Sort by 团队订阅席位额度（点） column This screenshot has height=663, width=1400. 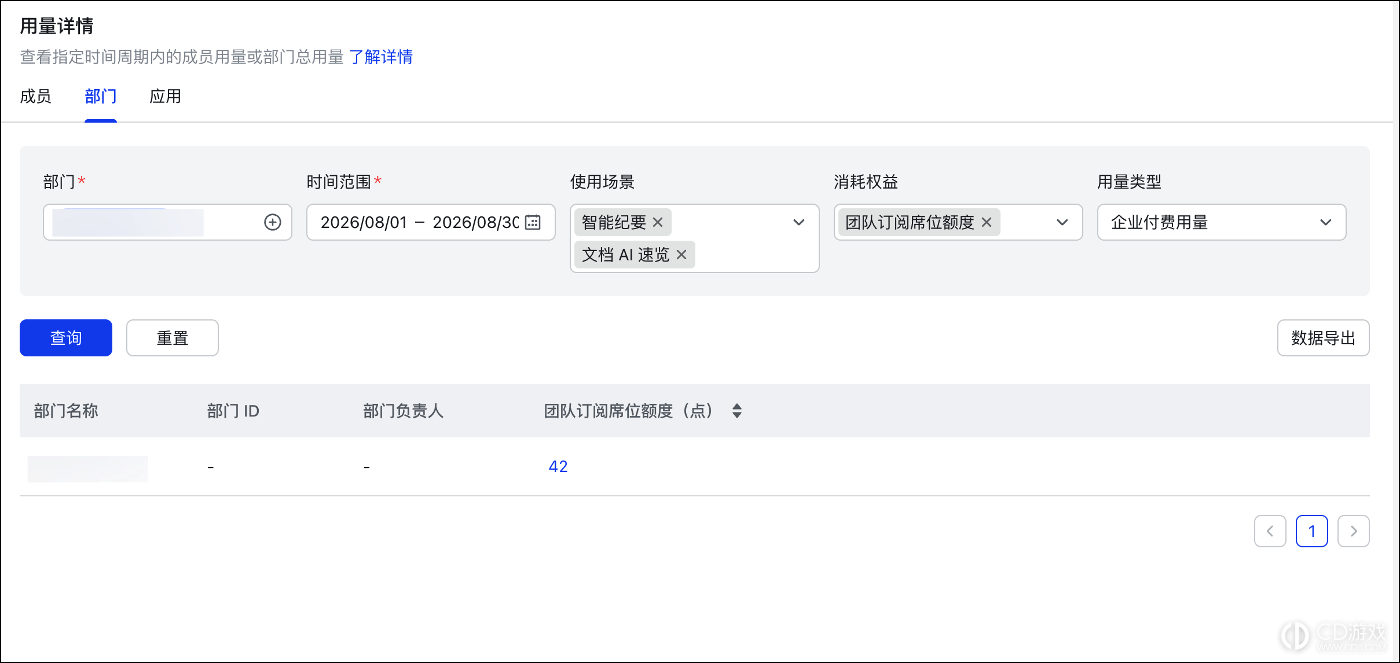pyautogui.click(x=737, y=411)
